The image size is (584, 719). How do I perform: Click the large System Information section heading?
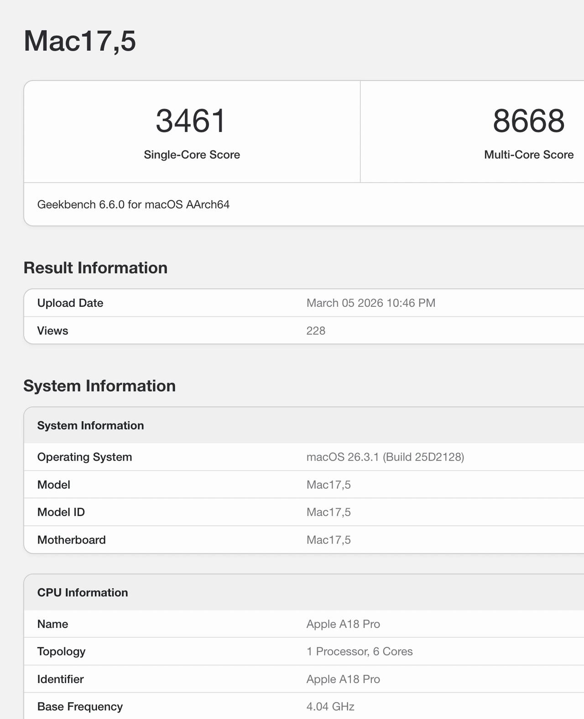click(x=99, y=386)
